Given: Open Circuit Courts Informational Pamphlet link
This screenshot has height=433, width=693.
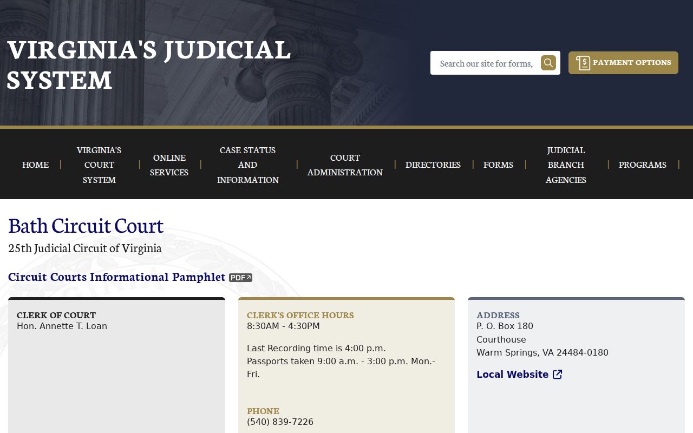Looking at the screenshot, I should tap(117, 277).
